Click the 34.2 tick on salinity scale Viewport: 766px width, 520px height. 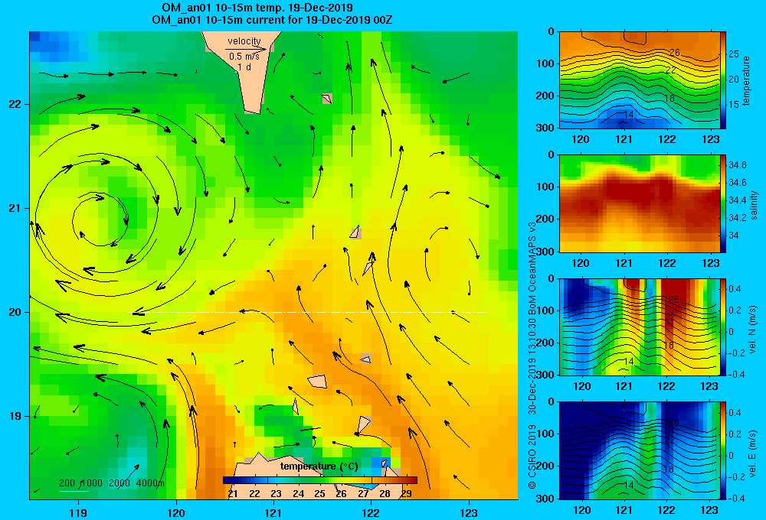click(x=737, y=218)
